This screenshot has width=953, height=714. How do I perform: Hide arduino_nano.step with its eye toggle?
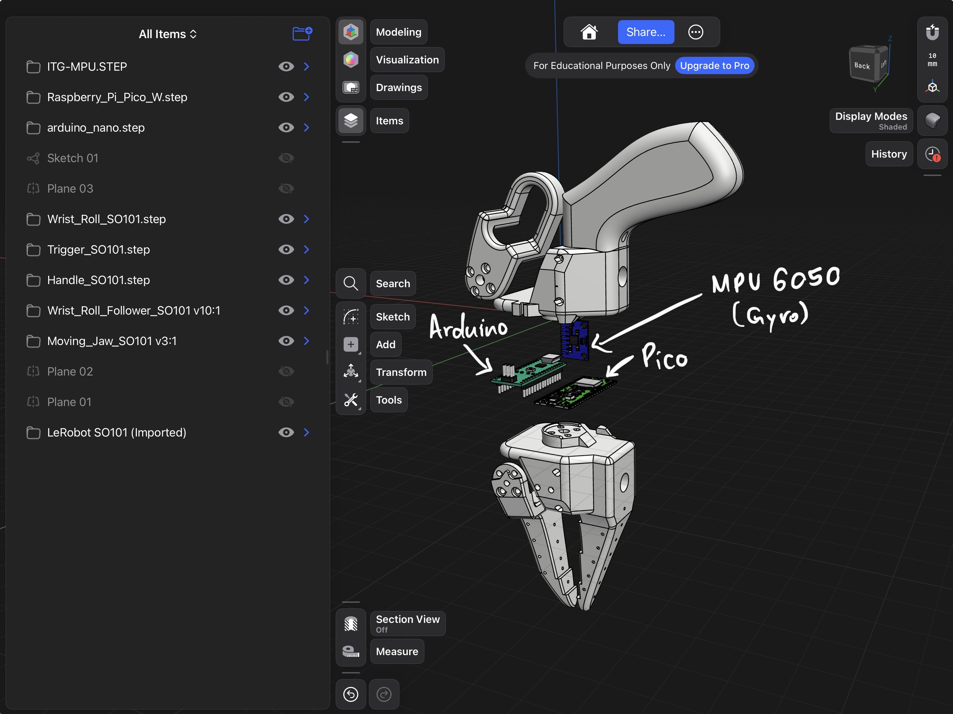click(286, 127)
